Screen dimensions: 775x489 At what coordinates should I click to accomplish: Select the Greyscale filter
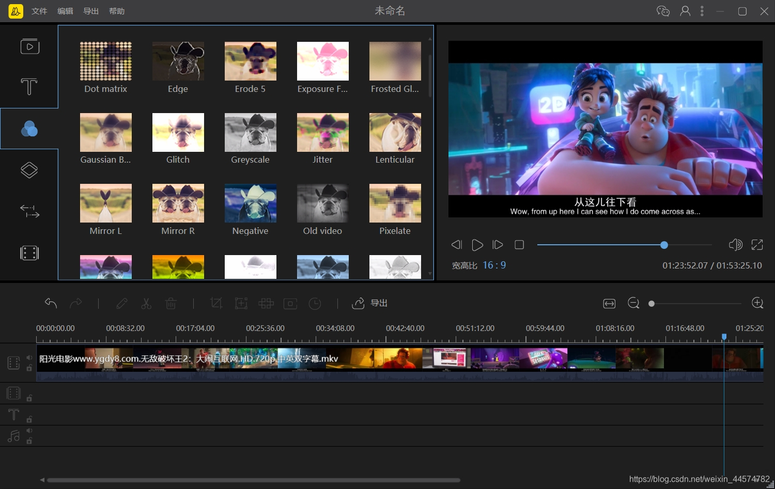click(251, 132)
